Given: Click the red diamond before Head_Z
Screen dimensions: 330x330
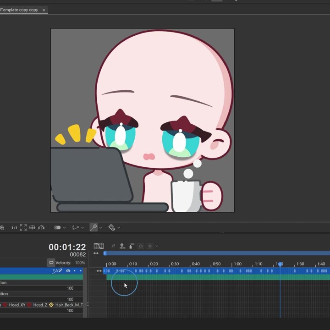Looking at the screenshot, I should (29, 305).
